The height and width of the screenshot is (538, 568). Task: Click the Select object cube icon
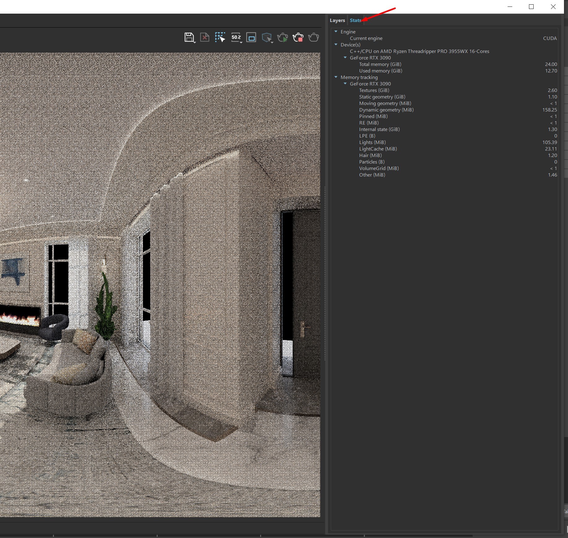click(266, 37)
